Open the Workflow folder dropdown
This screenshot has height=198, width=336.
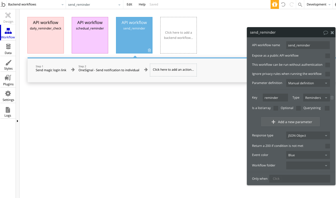[308, 165]
